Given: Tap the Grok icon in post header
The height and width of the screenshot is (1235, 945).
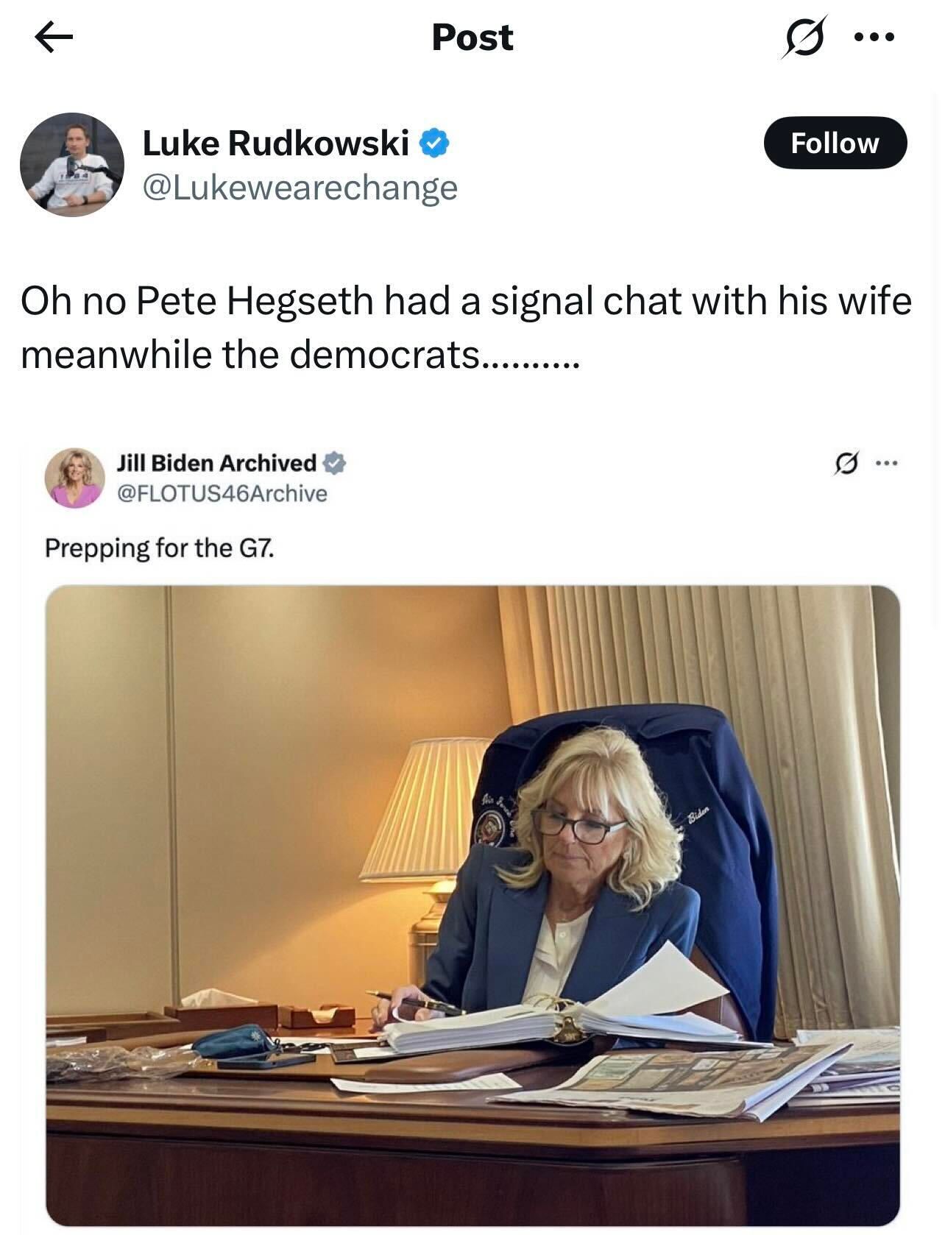Looking at the screenshot, I should [x=804, y=36].
